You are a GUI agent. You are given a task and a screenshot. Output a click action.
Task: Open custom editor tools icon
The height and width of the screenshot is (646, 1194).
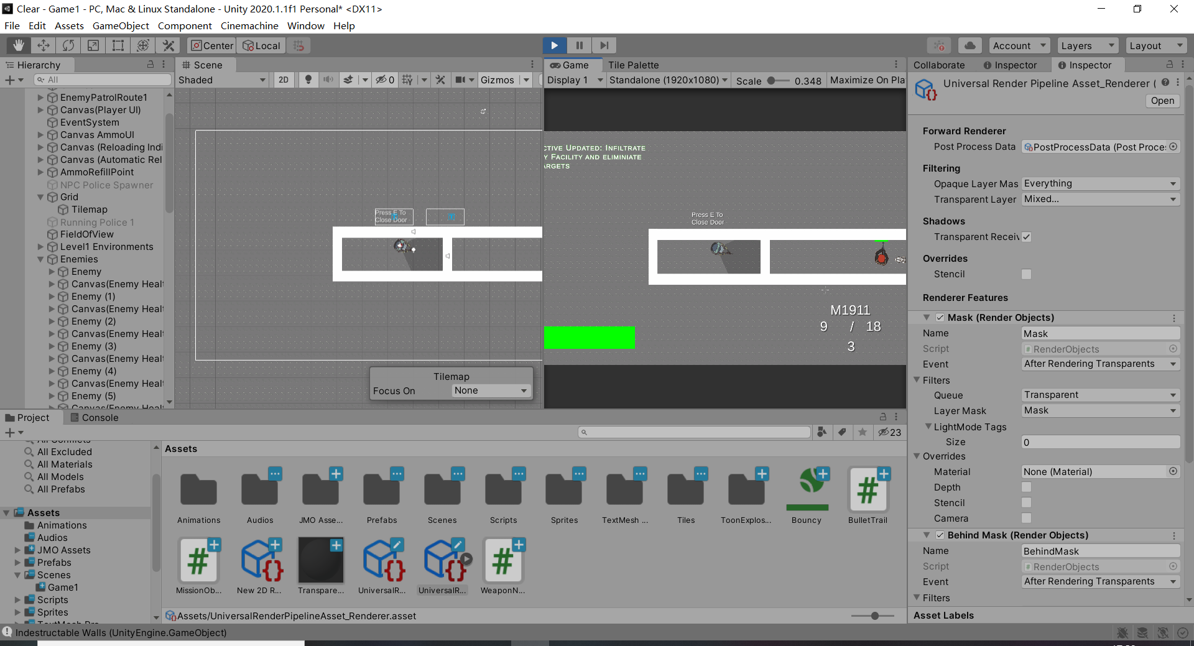(x=168, y=45)
